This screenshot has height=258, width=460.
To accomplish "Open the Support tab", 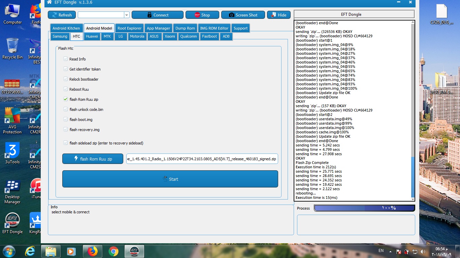I will 240,28.
